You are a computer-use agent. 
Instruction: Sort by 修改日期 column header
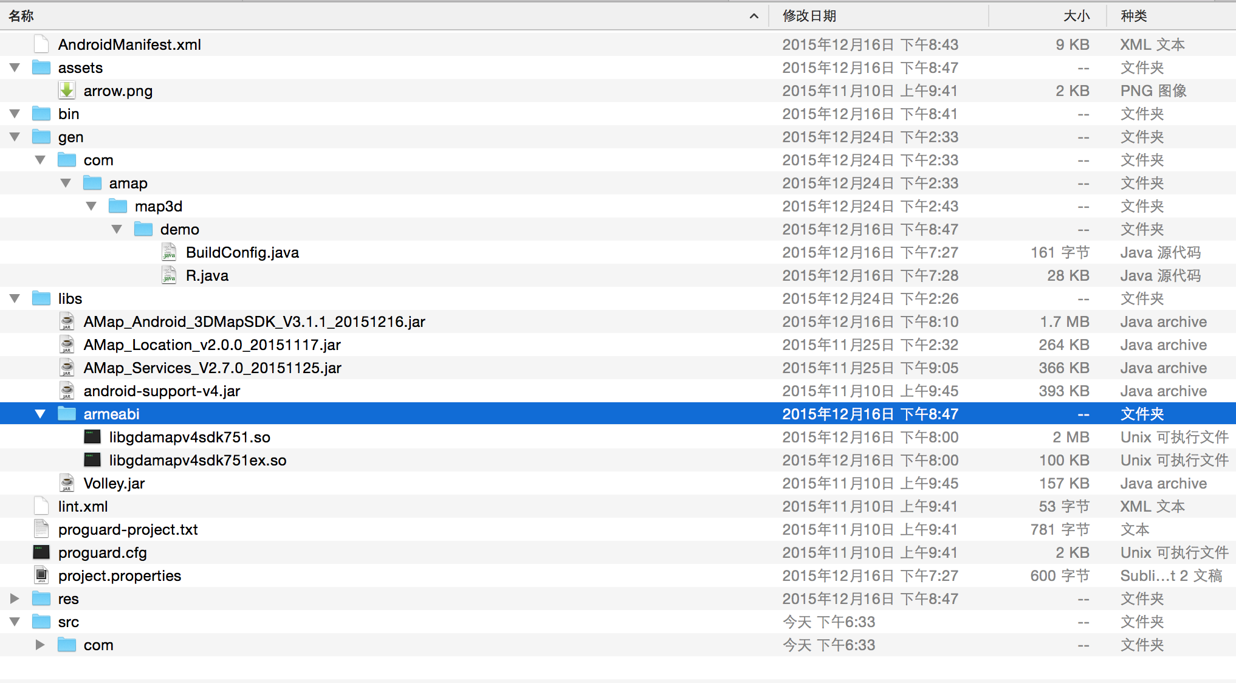click(x=809, y=16)
